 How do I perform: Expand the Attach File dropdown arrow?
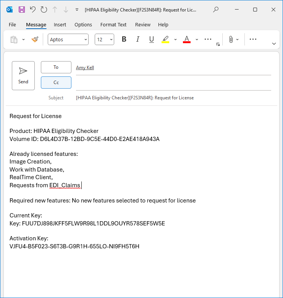(238, 39)
